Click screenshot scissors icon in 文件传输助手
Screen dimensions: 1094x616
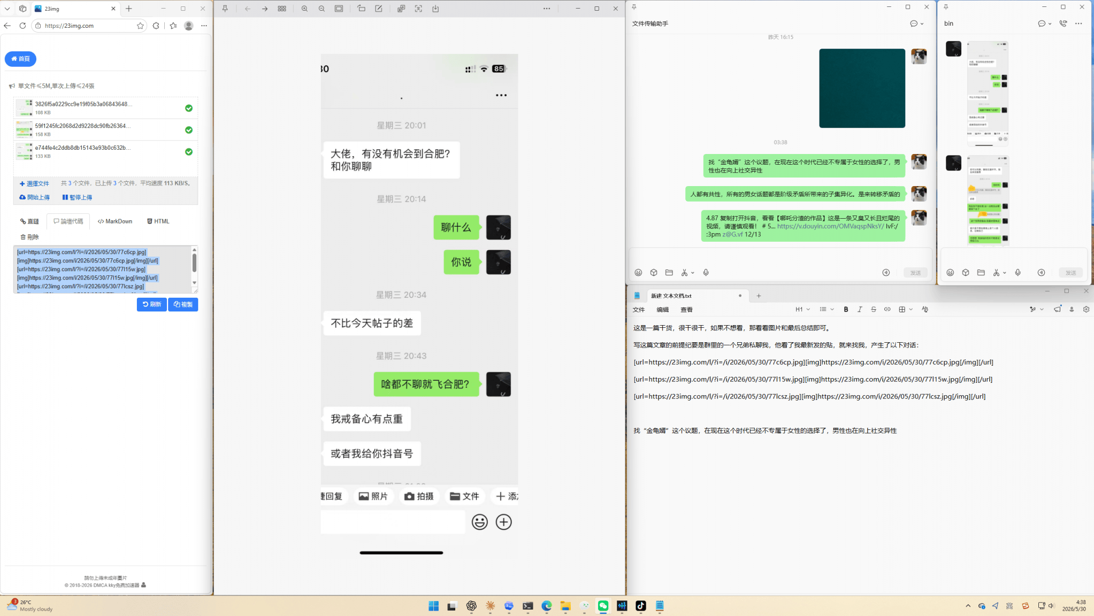(x=684, y=273)
